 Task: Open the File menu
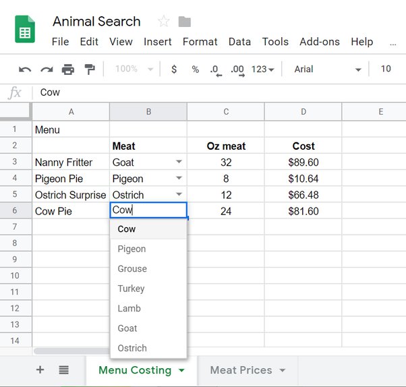pos(60,42)
